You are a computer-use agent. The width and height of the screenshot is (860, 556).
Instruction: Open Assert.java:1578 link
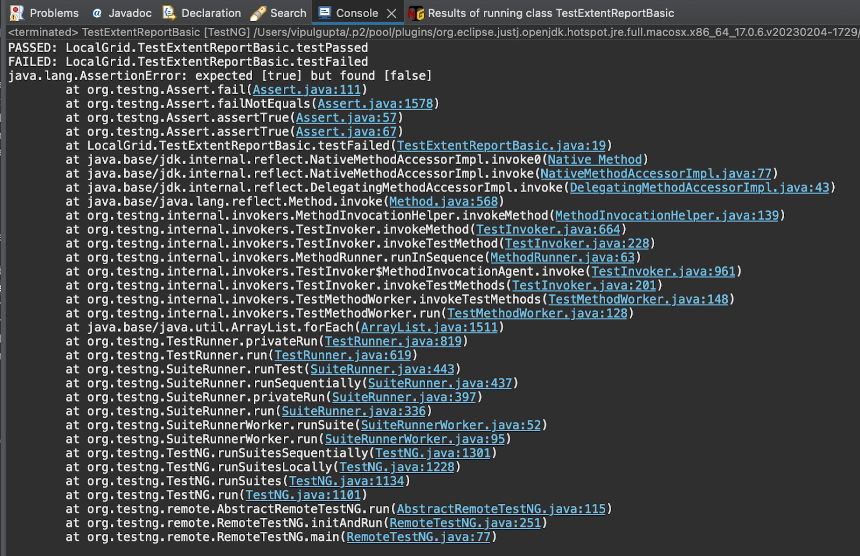(376, 103)
